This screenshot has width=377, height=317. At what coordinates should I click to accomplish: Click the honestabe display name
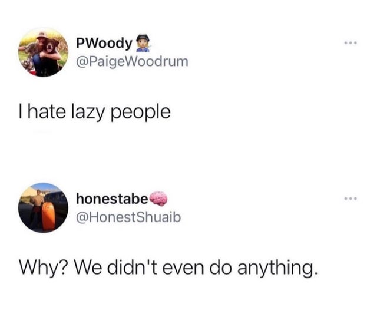point(112,199)
